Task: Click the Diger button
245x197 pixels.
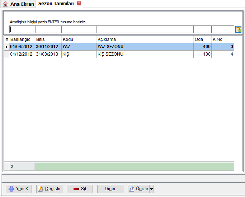Action: 110,189
